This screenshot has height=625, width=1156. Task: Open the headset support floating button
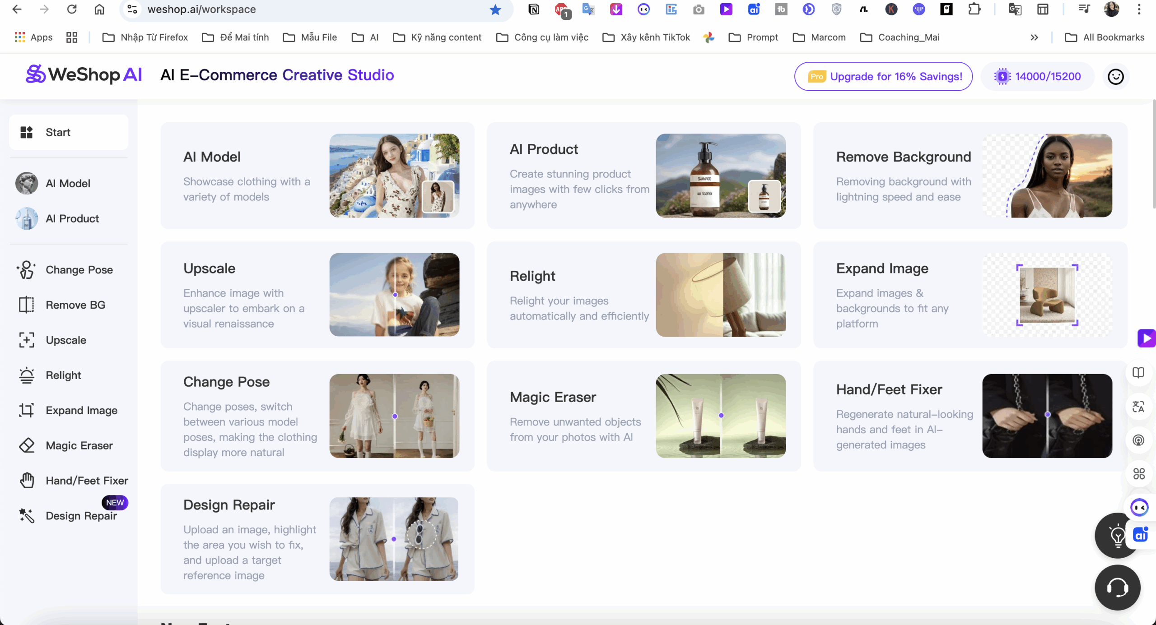[x=1117, y=588]
